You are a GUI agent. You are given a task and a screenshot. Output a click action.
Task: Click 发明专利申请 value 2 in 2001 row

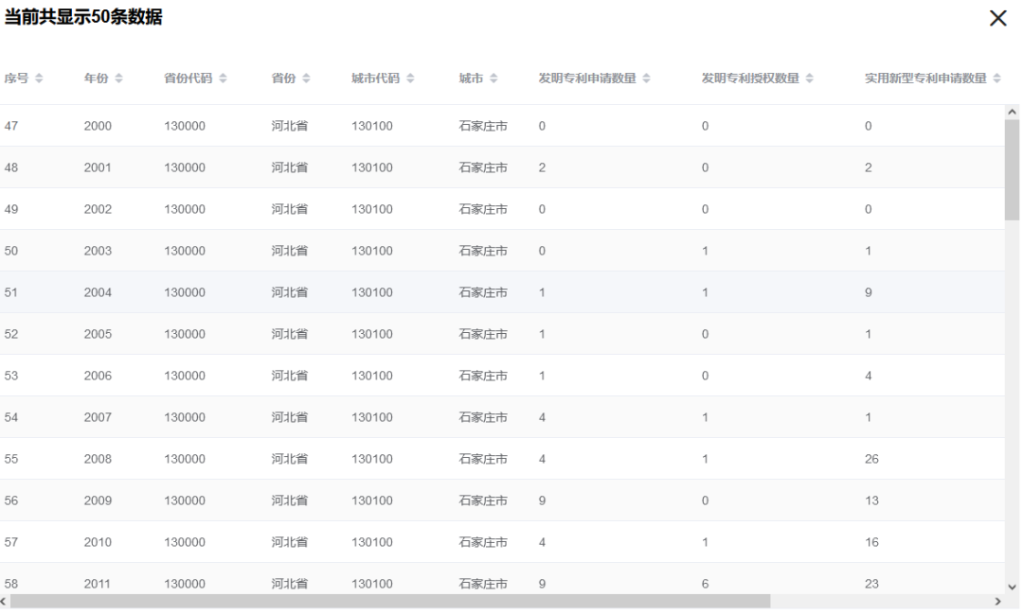point(542,167)
